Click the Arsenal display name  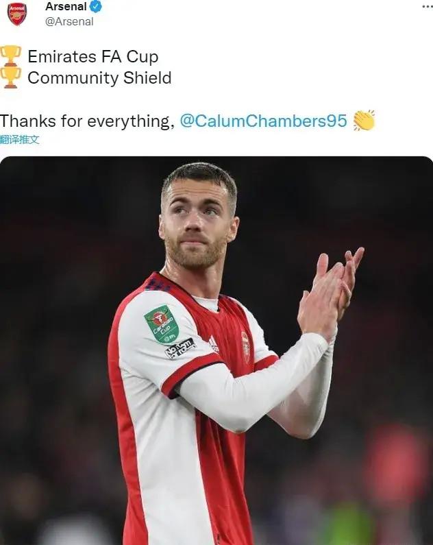[66, 7]
